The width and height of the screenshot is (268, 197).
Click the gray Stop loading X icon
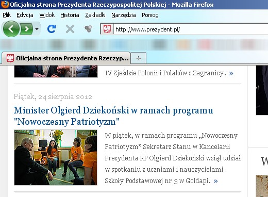click(70, 29)
